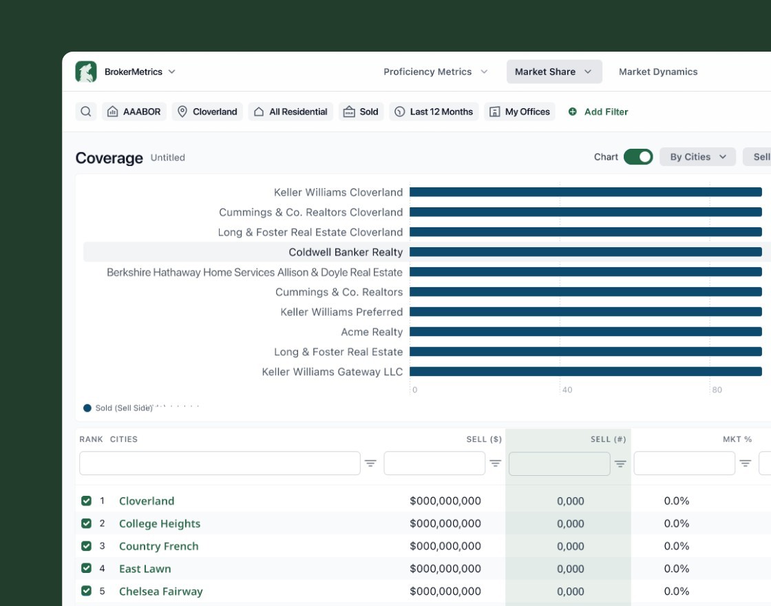Expand the BrokerMetrics dropdown chevron

point(171,72)
